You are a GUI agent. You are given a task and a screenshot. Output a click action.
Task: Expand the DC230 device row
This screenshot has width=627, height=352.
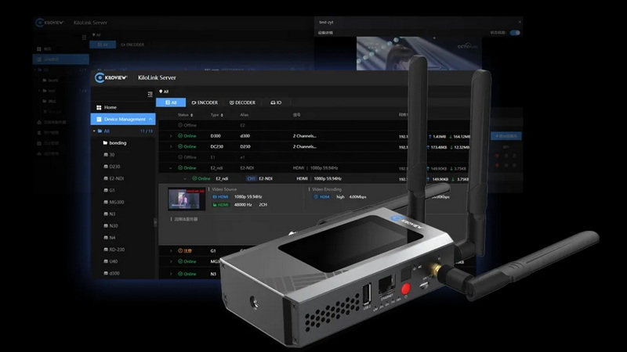(171, 146)
